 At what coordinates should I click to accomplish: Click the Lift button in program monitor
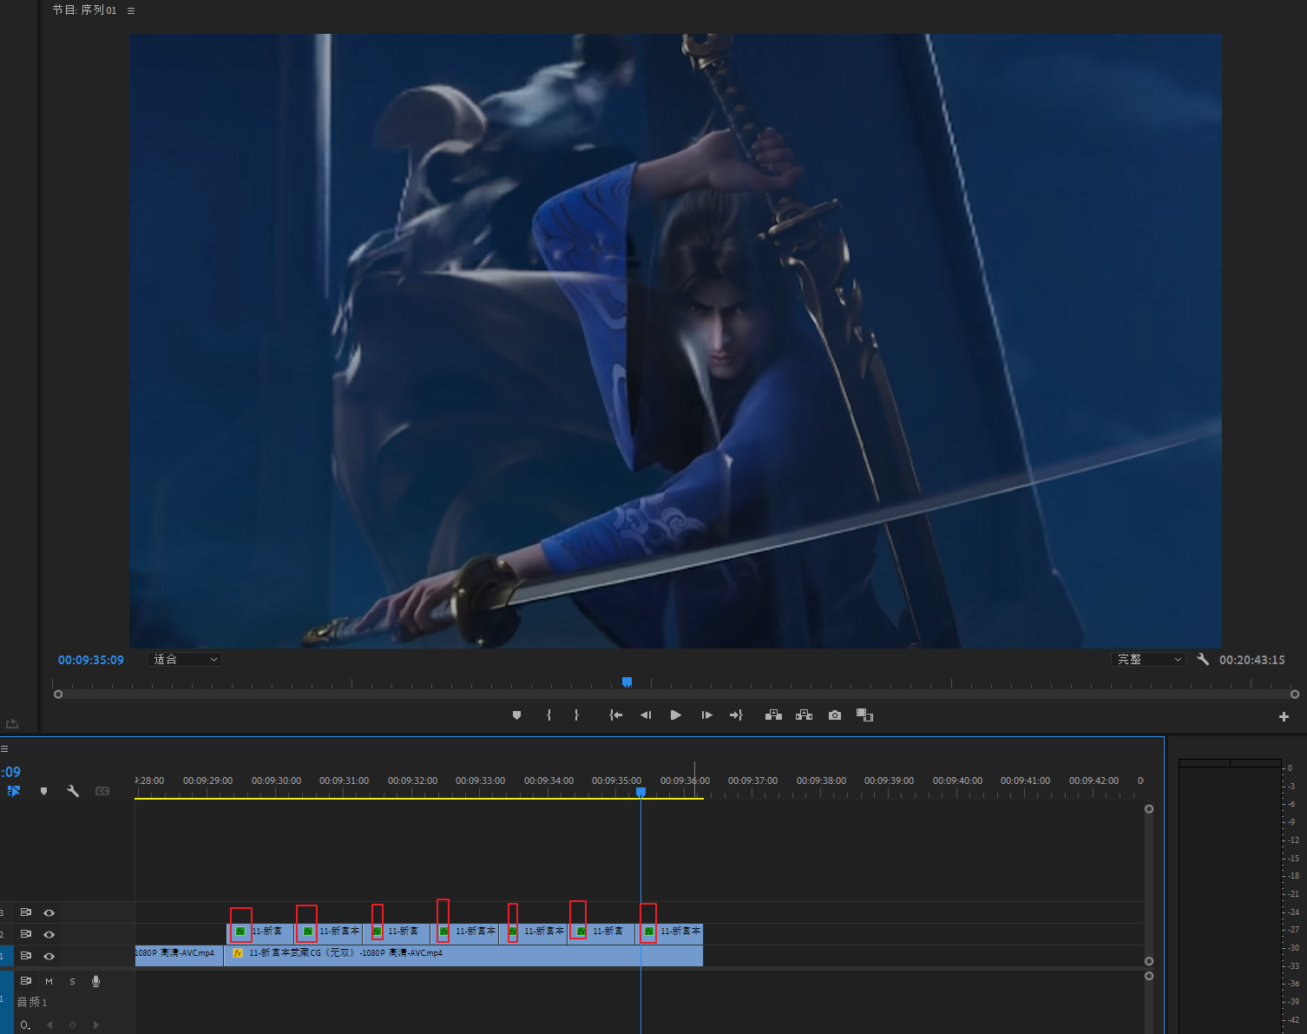[x=773, y=715]
